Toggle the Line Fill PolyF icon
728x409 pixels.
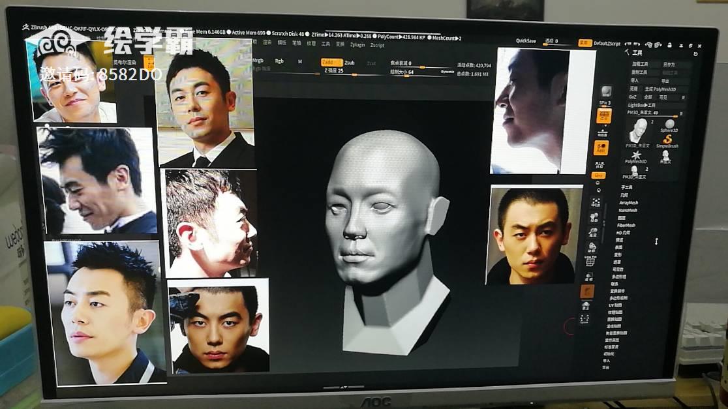coord(590,262)
